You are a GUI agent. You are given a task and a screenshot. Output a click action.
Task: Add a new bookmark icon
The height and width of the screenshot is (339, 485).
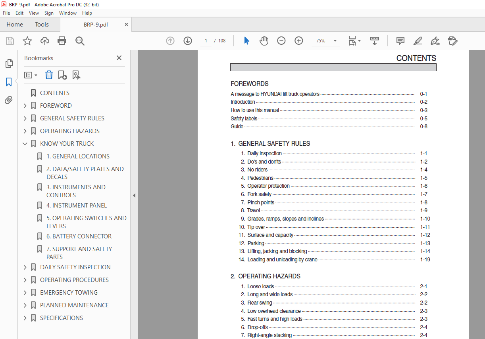(x=62, y=75)
